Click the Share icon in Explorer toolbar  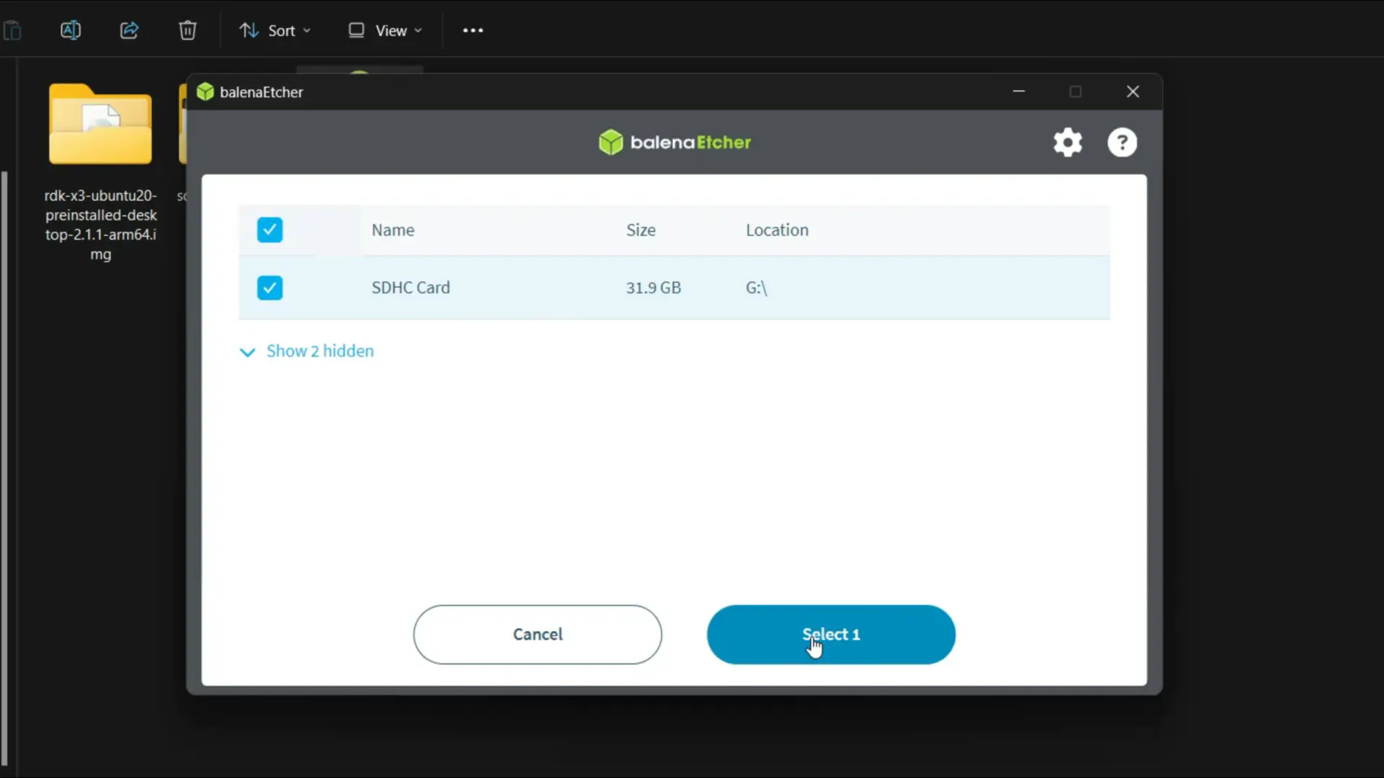pyautogui.click(x=129, y=30)
